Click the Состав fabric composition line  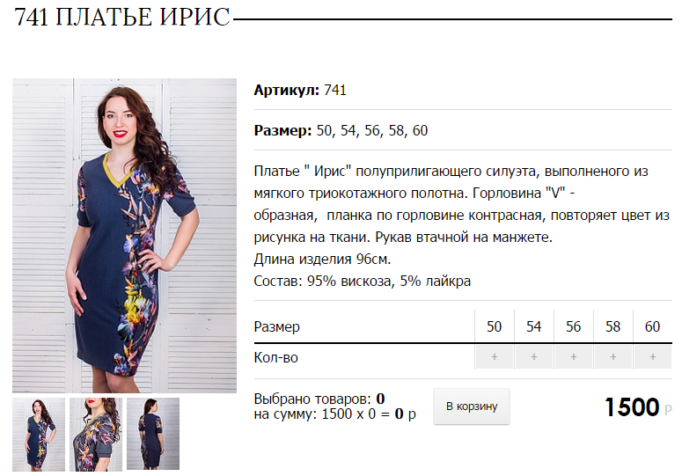(x=363, y=282)
